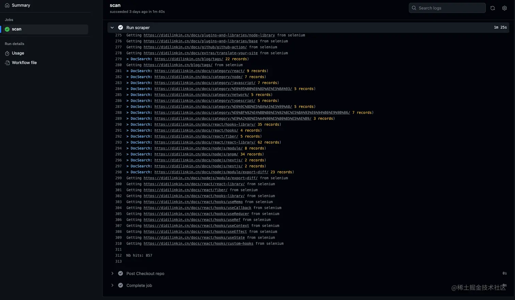The height and width of the screenshot is (300, 515).
Task: Focus the Search logs field
Action: (447, 8)
